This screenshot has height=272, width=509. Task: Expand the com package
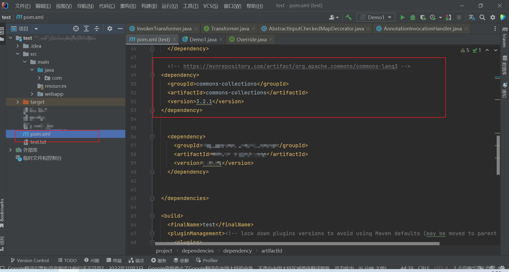coord(39,78)
